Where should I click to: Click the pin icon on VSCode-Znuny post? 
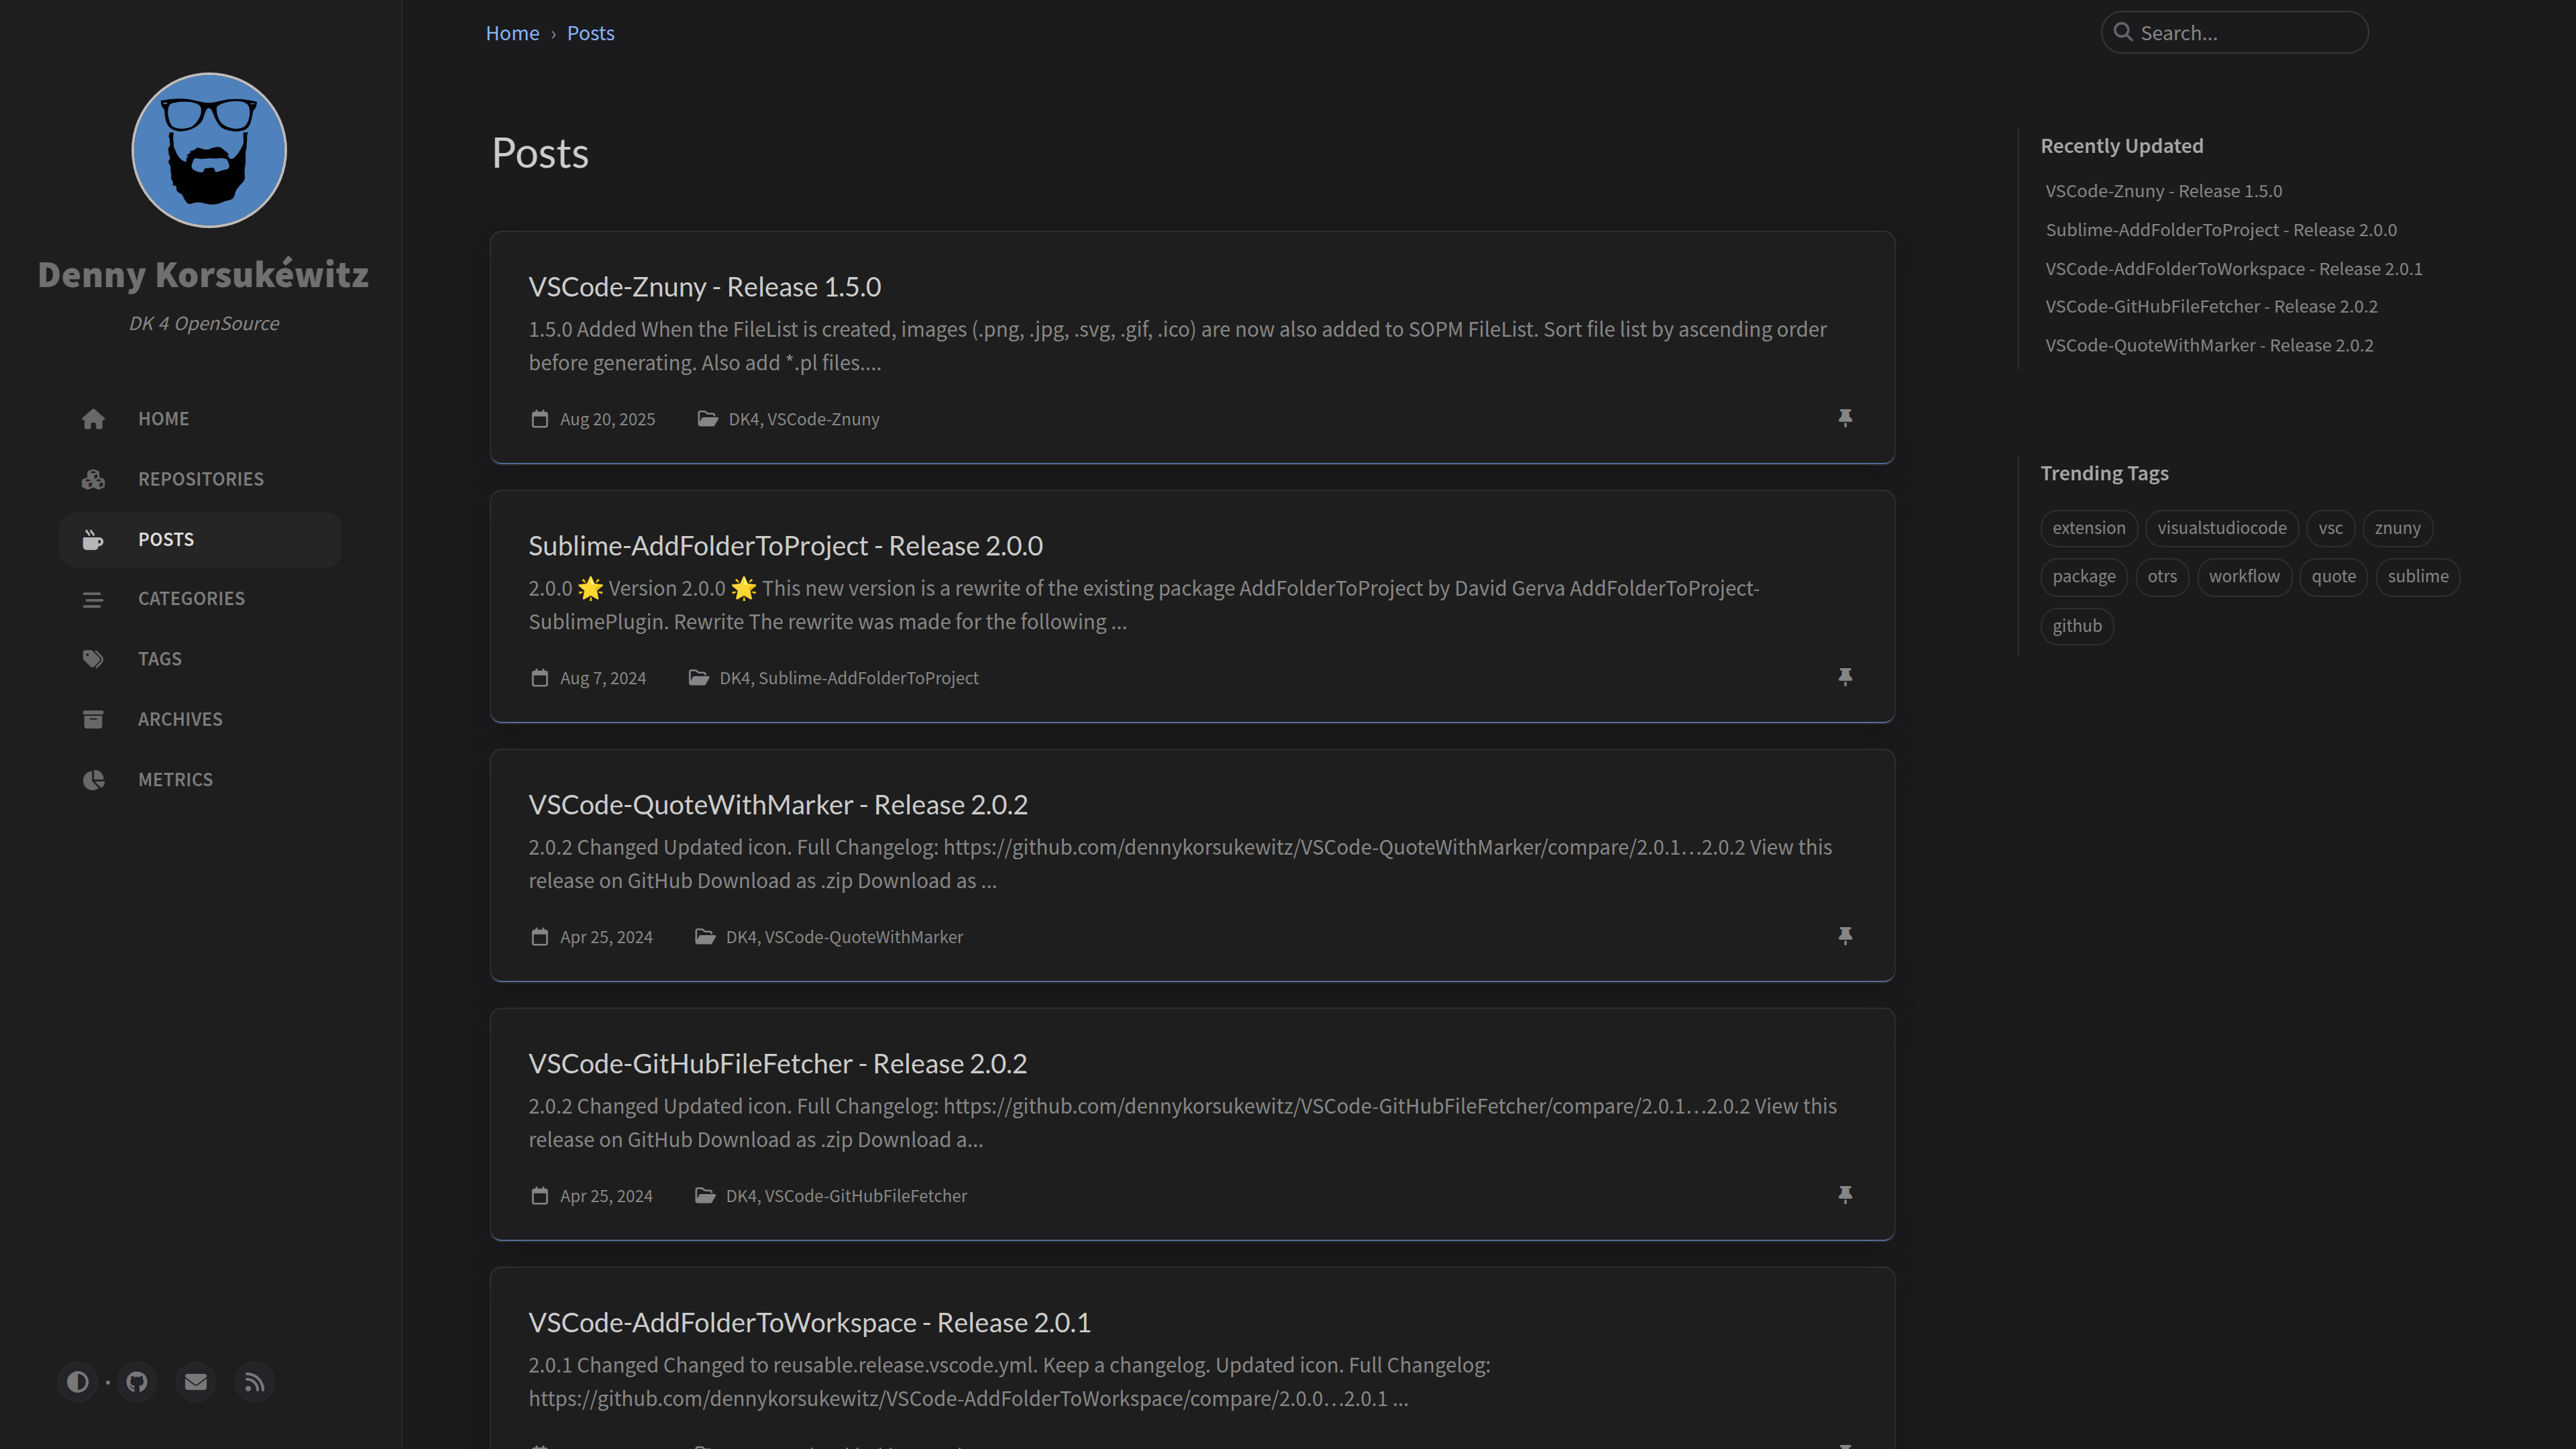click(1845, 418)
